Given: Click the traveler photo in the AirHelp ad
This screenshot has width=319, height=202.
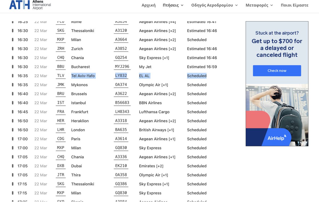Looking at the screenshot, I should [x=277, y=115].
